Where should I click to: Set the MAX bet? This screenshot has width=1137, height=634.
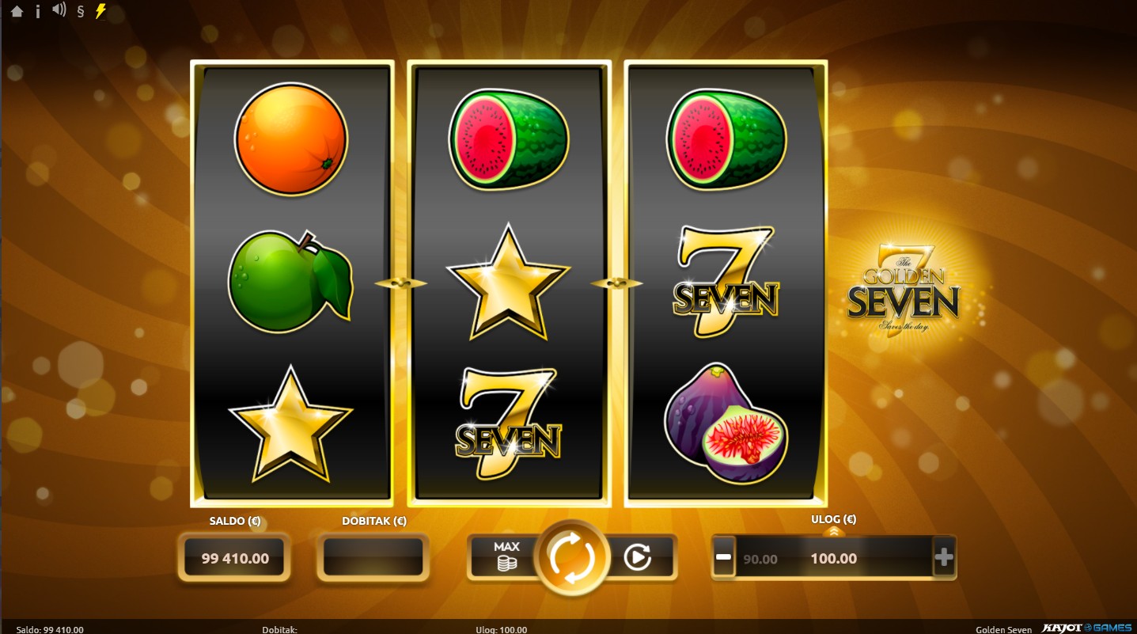[506, 556]
